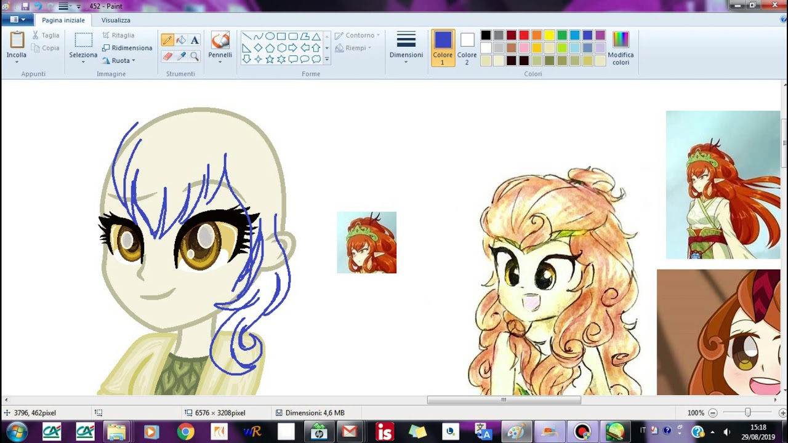Select the Pencil tool
The height and width of the screenshot is (443, 788).
[167, 41]
